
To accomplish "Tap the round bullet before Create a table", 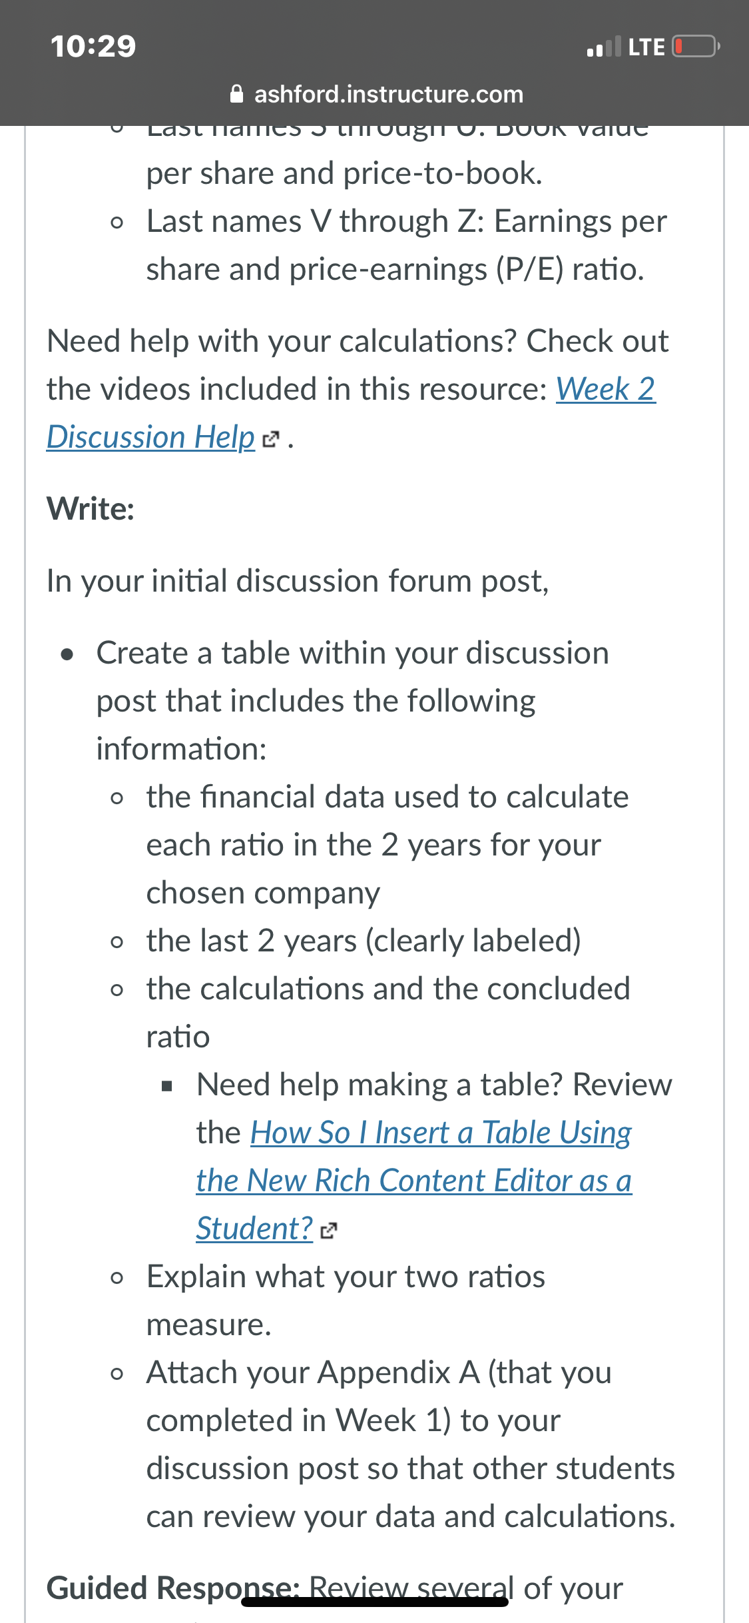I will coord(67,654).
